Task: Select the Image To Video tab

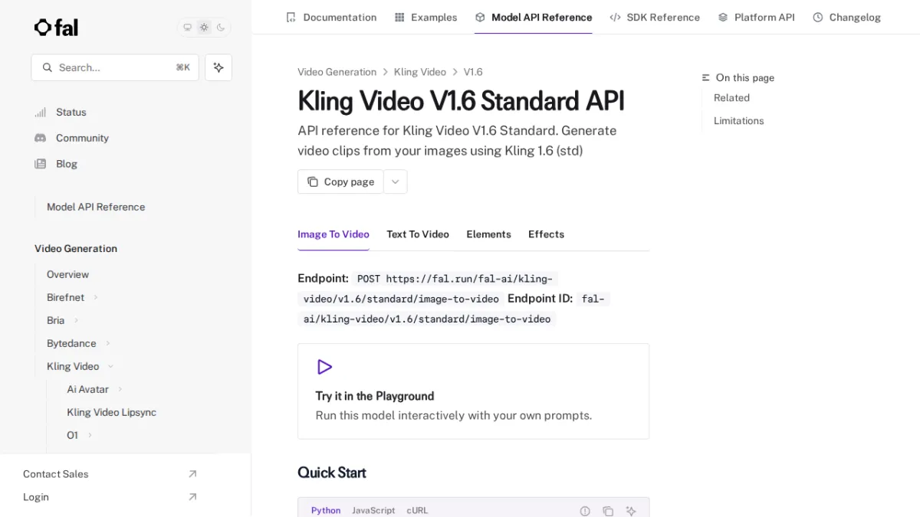Action: coord(333,234)
